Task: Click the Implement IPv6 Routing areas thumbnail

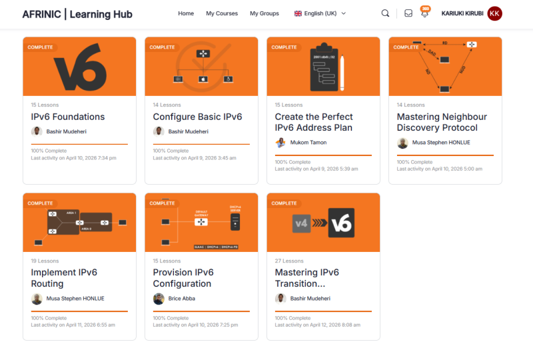Action: (x=79, y=223)
